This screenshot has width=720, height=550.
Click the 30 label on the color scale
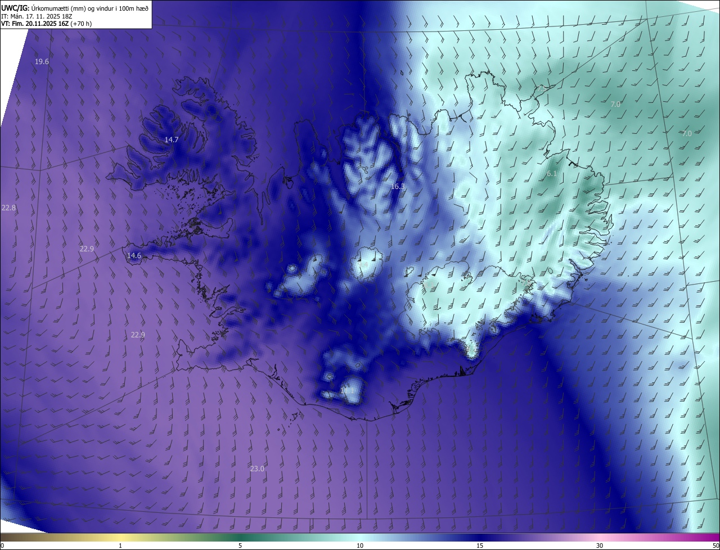point(600,546)
